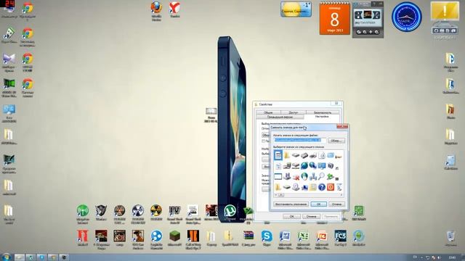Select the Skype desktop shortcut
Viewport: 465px width, 261px height.
267,239
